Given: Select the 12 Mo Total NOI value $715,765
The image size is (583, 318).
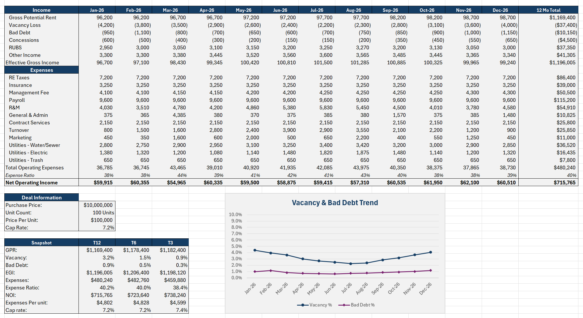Looking at the screenshot, I should [565, 183].
